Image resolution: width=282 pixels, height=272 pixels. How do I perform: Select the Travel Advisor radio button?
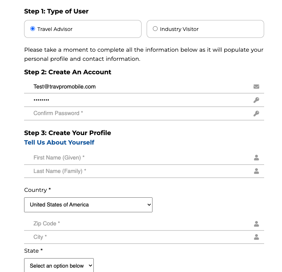[x=33, y=29]
